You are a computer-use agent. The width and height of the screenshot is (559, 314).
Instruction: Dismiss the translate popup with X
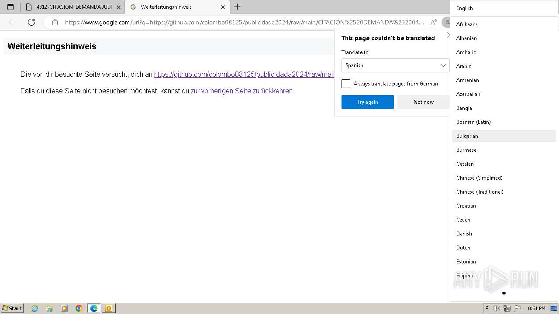(448, 35)
